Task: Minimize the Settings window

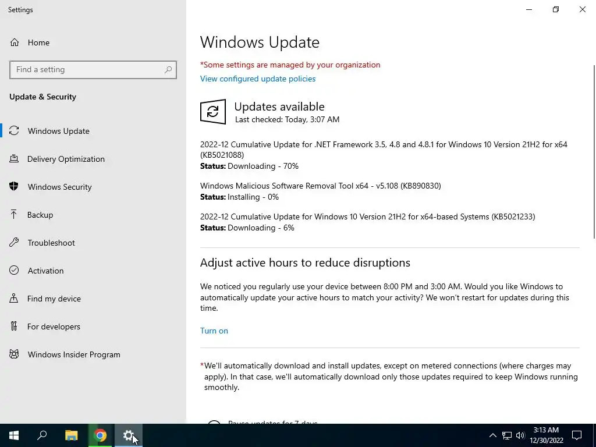Action: pyautogui.click(x=528, y=9)
